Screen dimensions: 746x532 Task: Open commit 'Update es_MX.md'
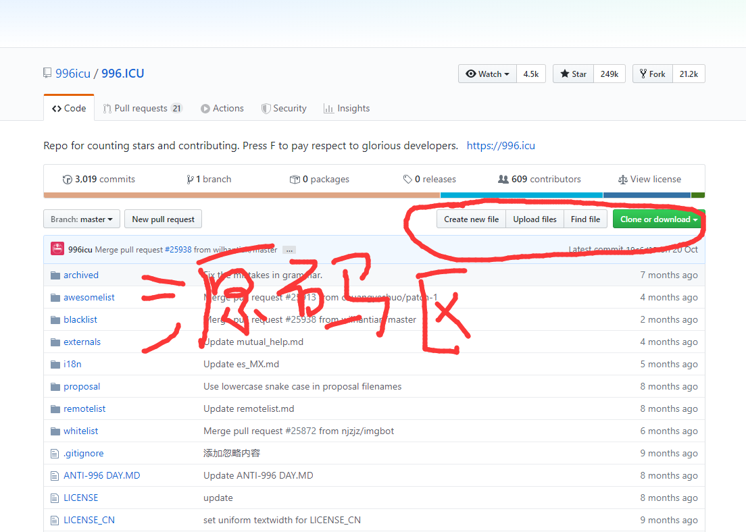241,364
